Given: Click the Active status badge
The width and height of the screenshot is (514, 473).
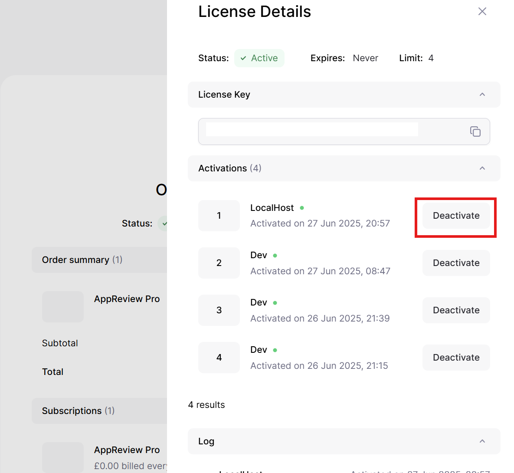Looking at the screenshot, I should (x=259, y=58).
